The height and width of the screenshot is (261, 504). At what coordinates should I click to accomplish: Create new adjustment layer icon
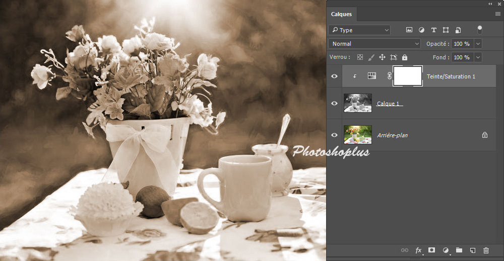coord(446,250)
